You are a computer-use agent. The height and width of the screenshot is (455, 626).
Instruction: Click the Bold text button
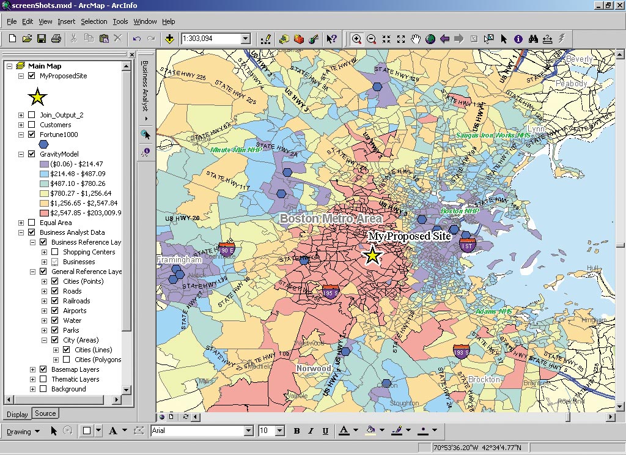pos(296,431)
